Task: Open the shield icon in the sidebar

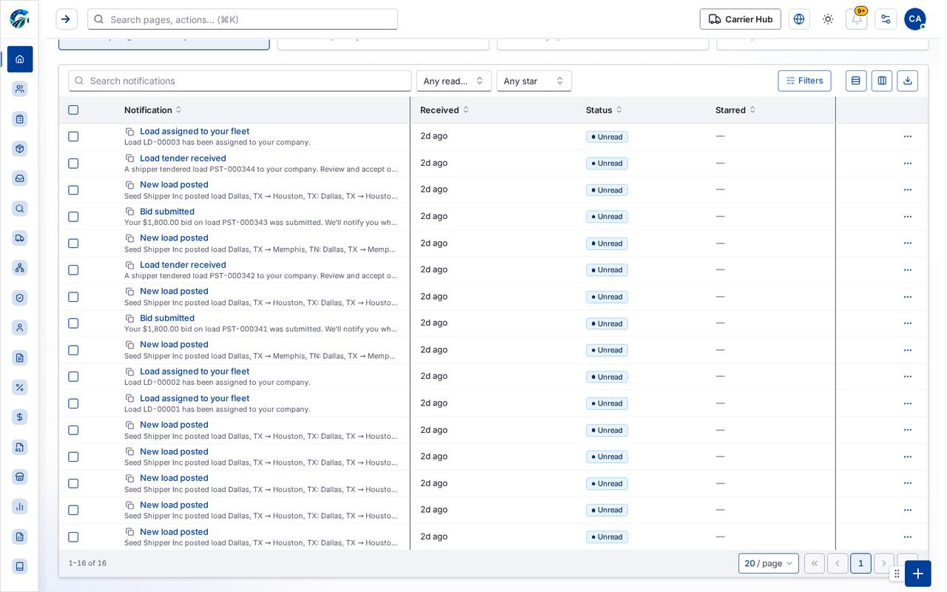Action: [20, 297]
